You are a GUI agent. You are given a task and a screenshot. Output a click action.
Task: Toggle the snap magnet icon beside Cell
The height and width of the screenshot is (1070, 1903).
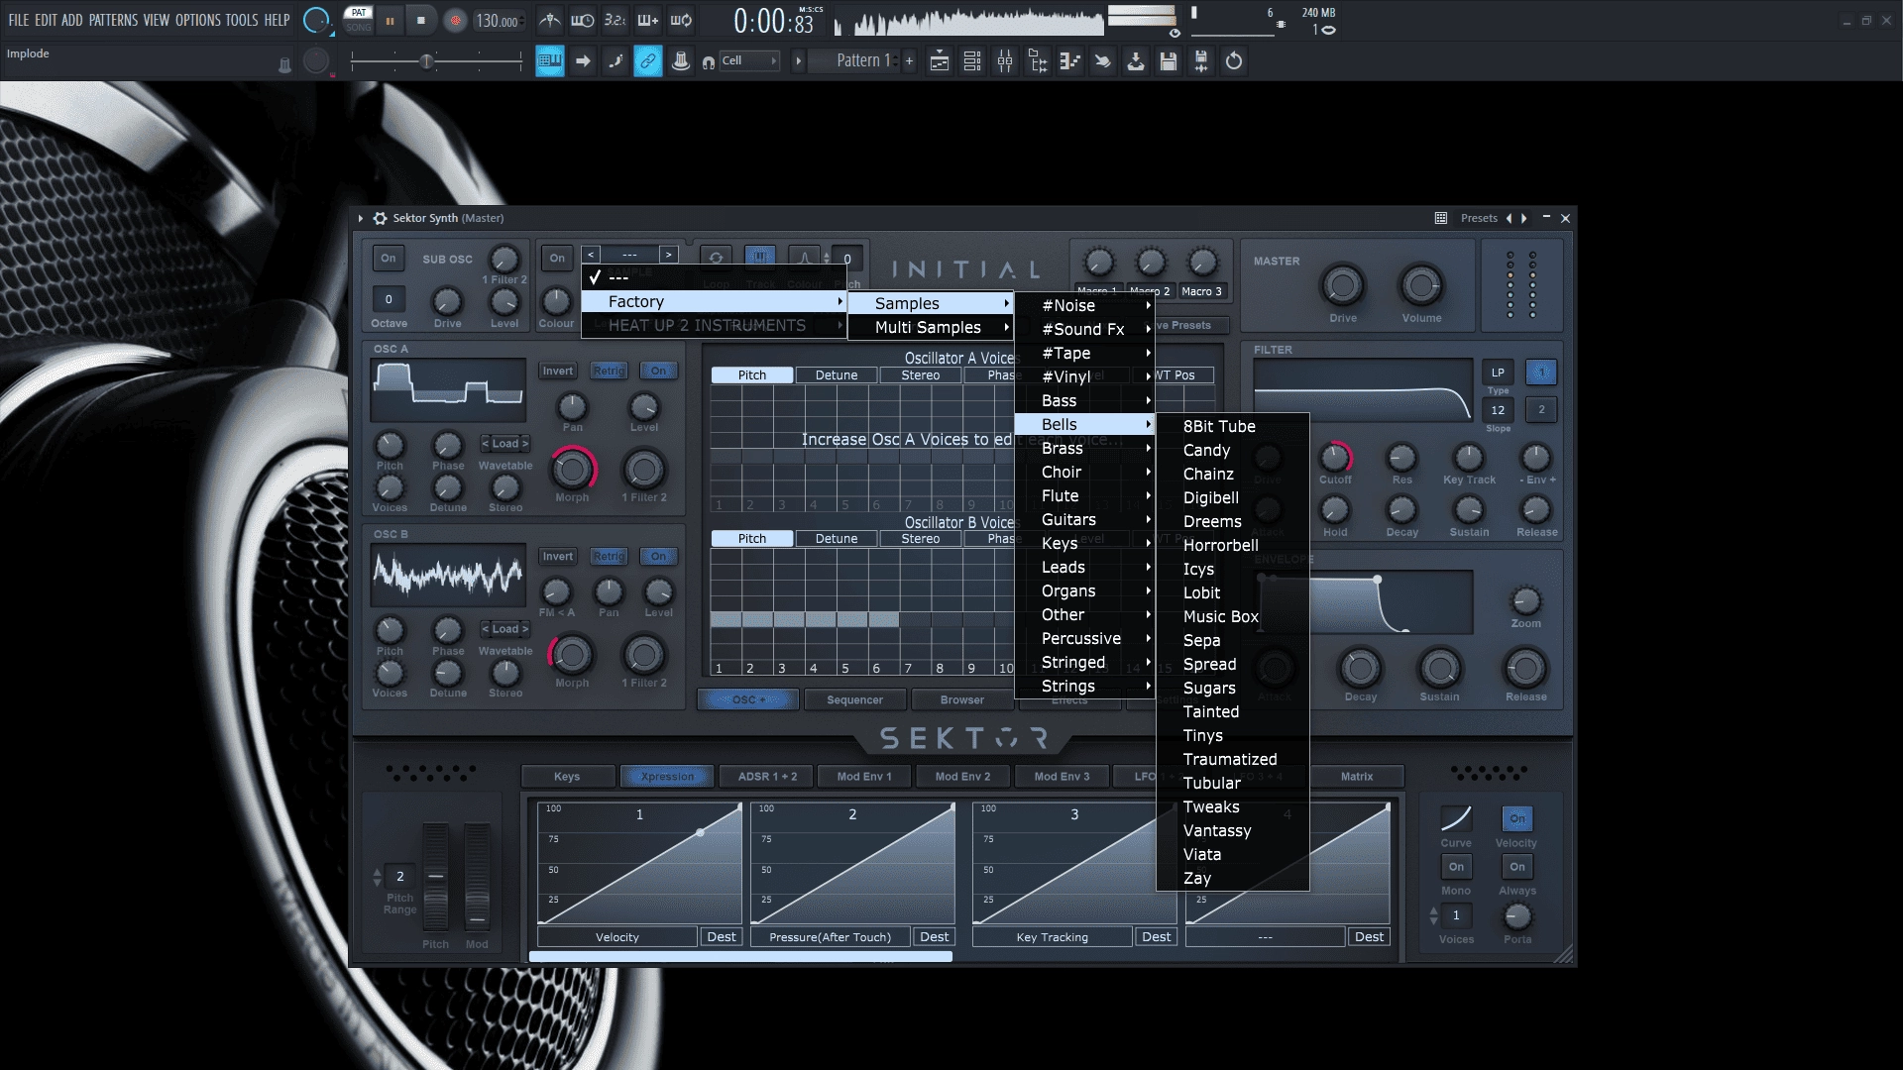click(x=708, y=61)
